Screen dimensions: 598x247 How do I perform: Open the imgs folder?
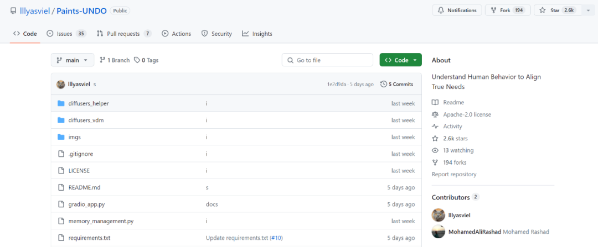[74, 137]
